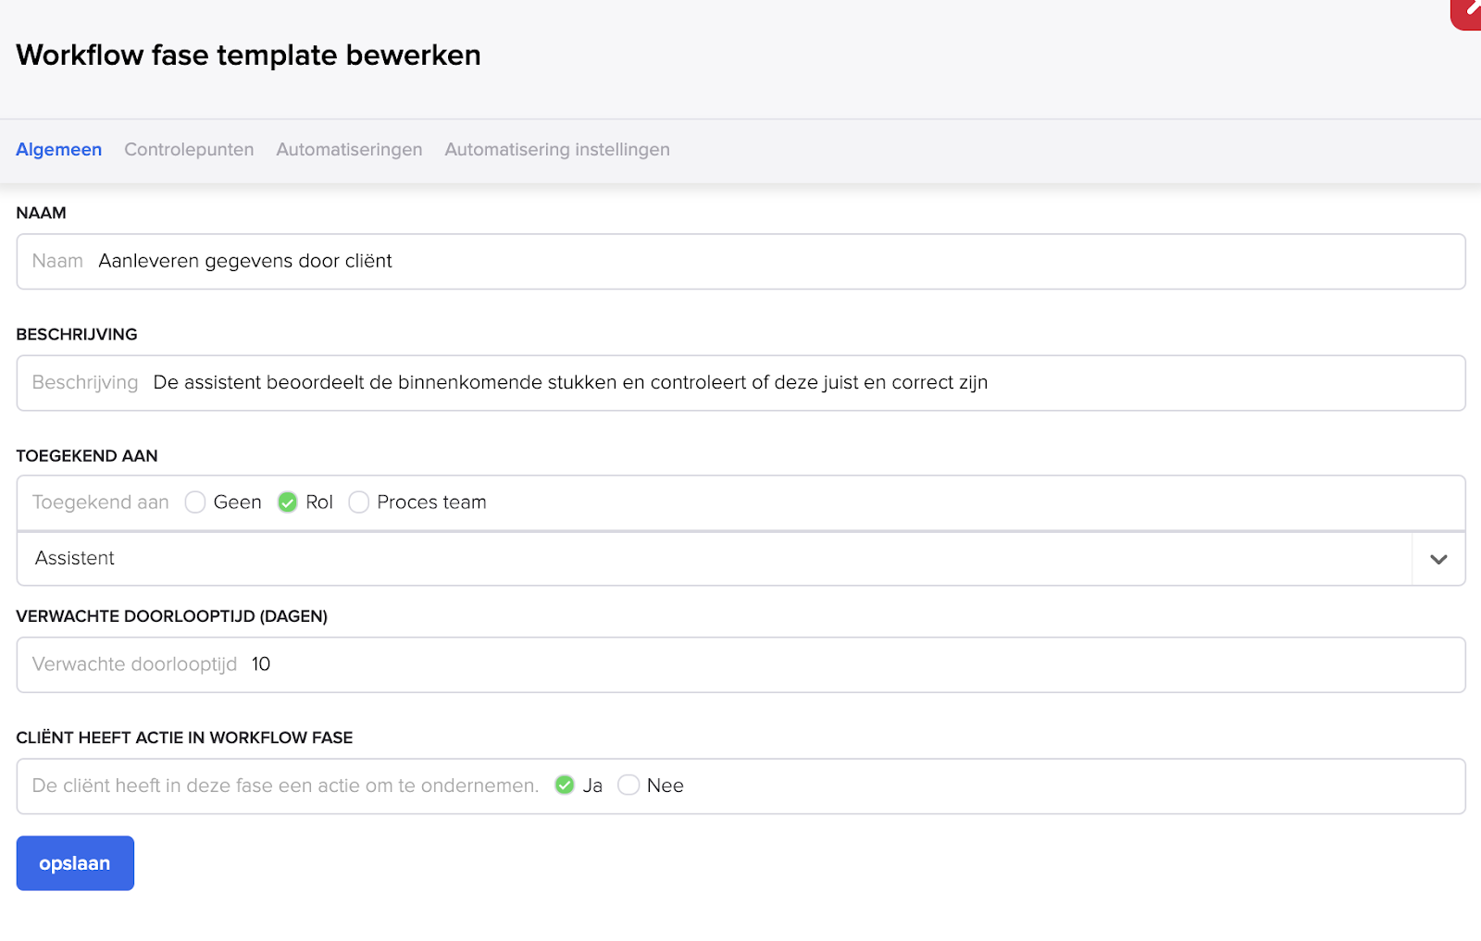Edit the Beschrijving text field
The height and width of the screenshot is (941, 1481).
[x=740, y=383]
